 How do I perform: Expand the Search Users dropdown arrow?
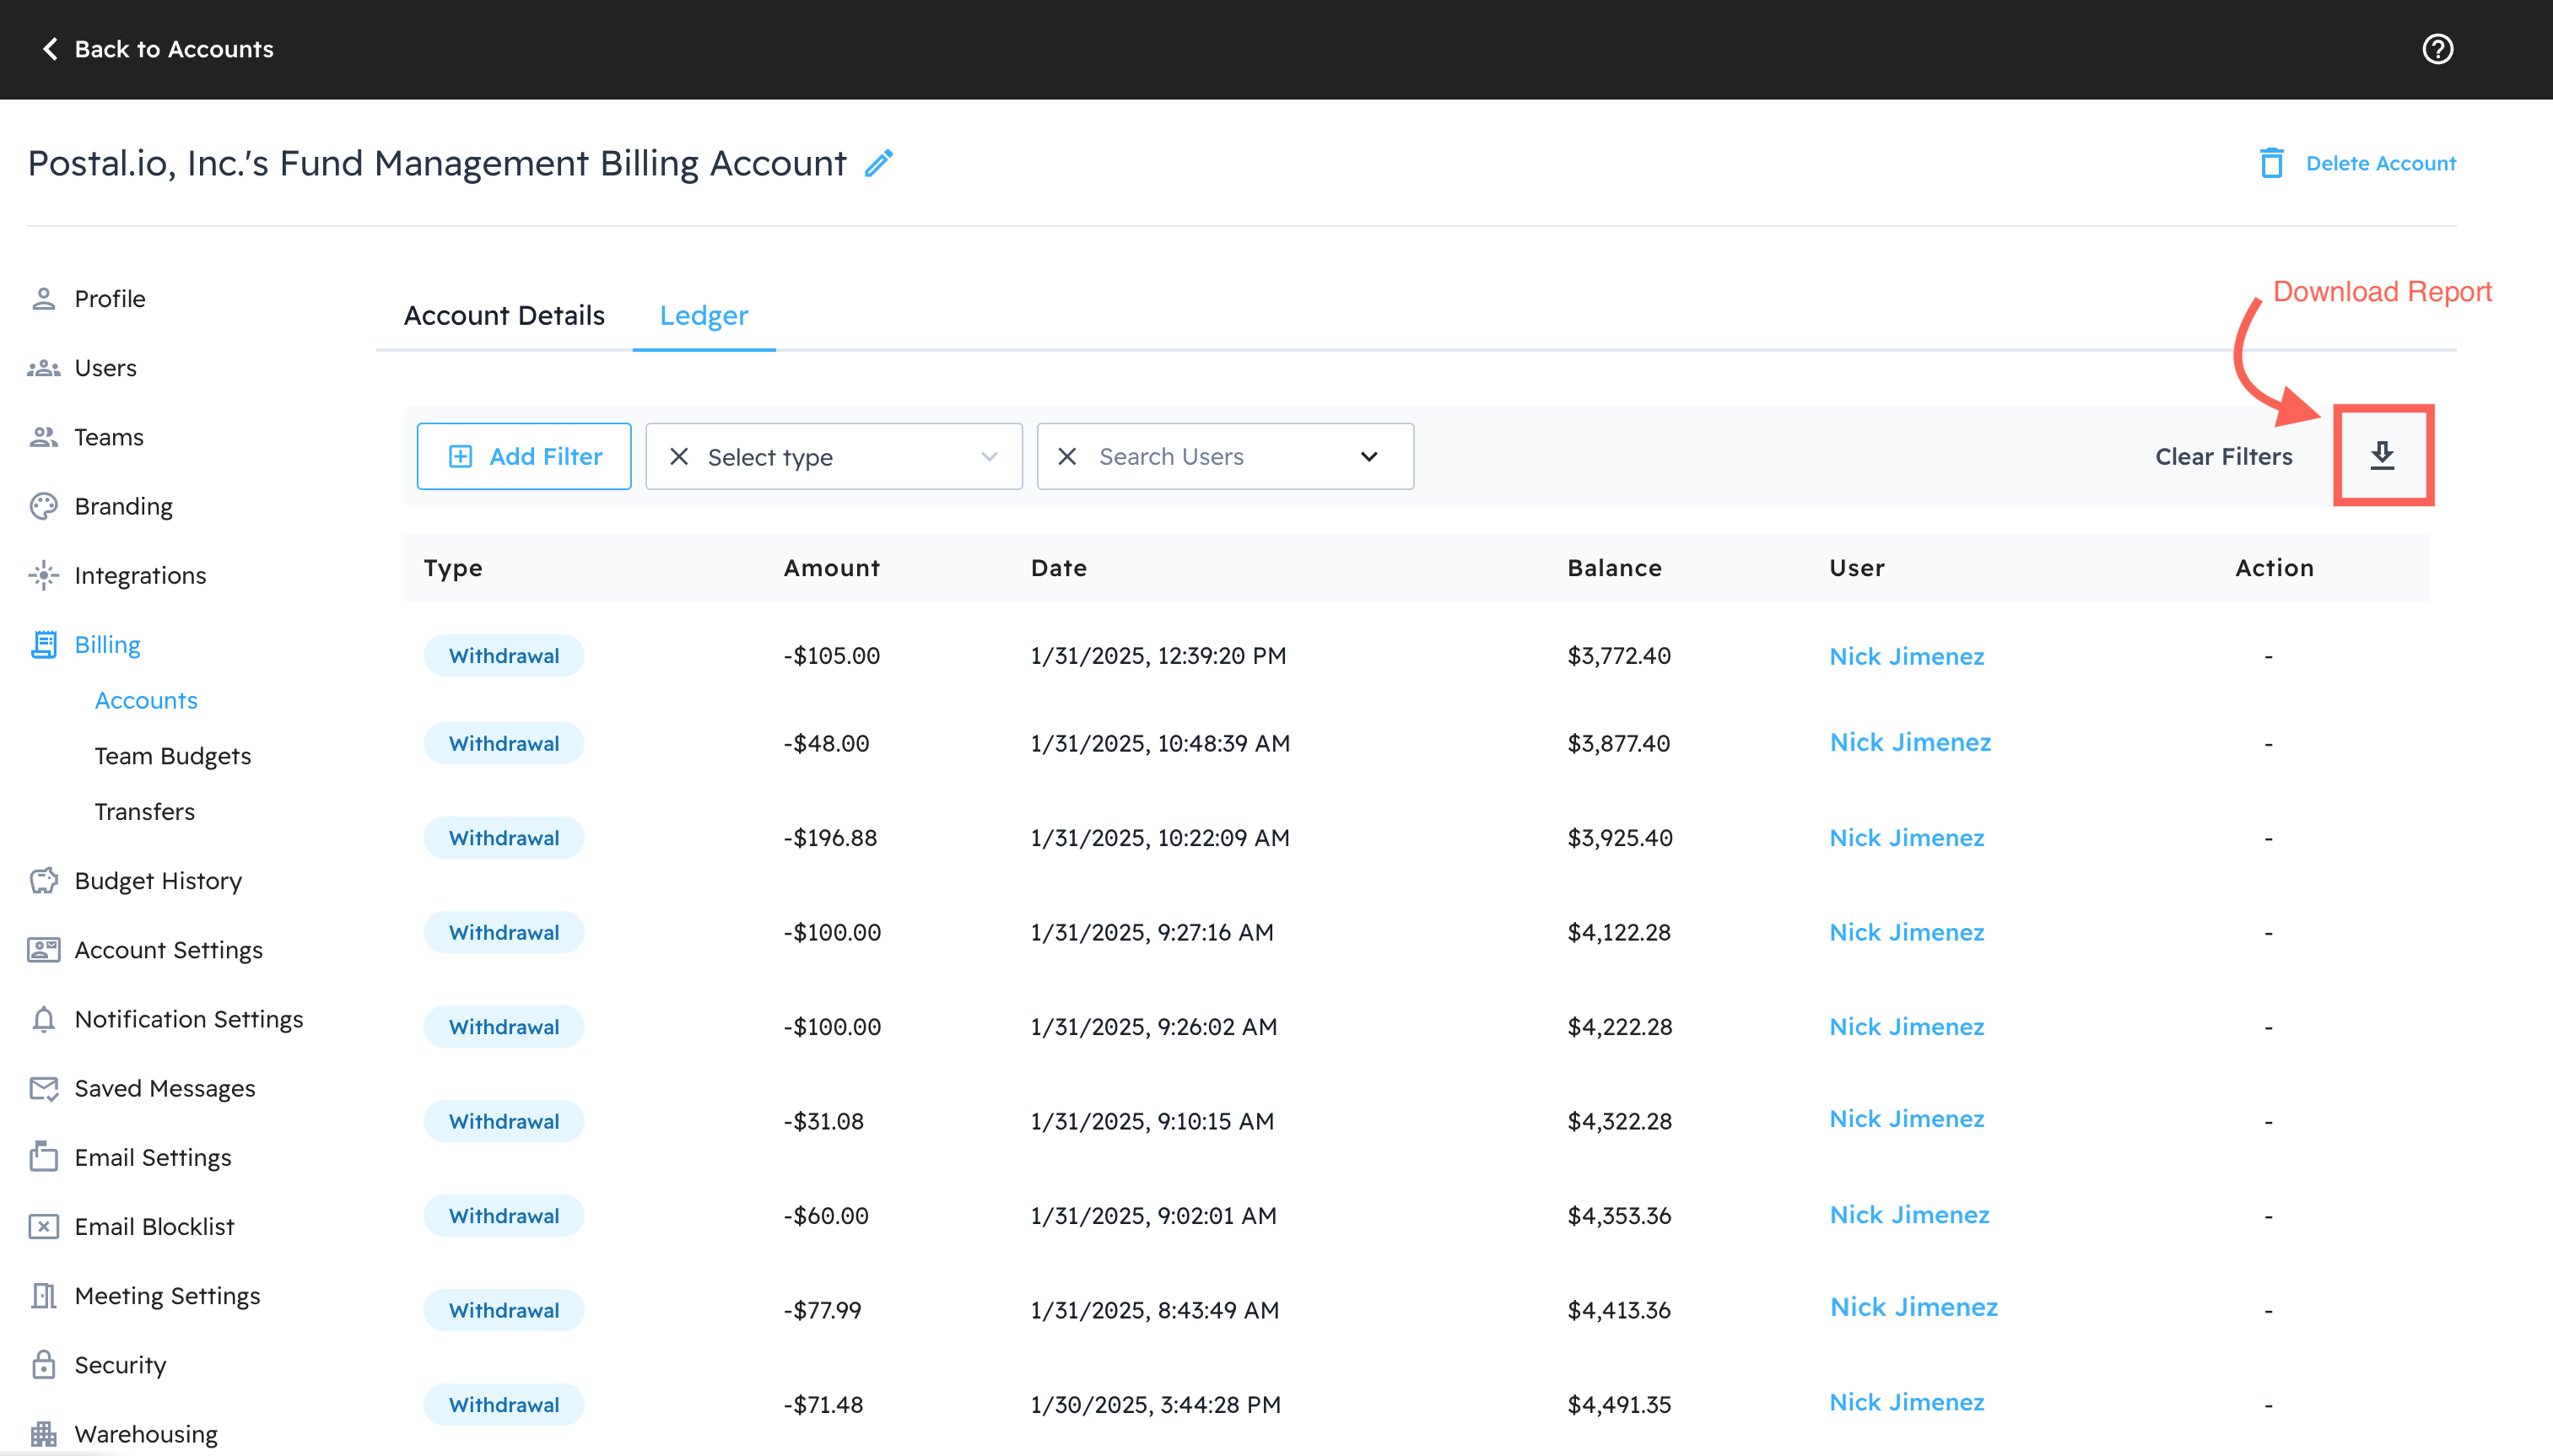coord(1369,457)
